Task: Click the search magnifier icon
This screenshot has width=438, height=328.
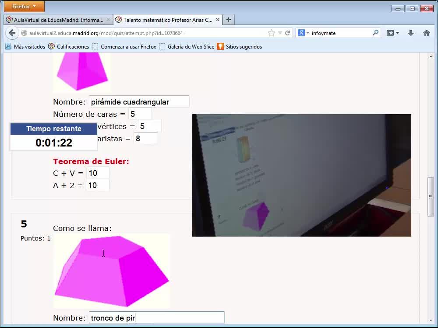Action: (x=375, y=33)
